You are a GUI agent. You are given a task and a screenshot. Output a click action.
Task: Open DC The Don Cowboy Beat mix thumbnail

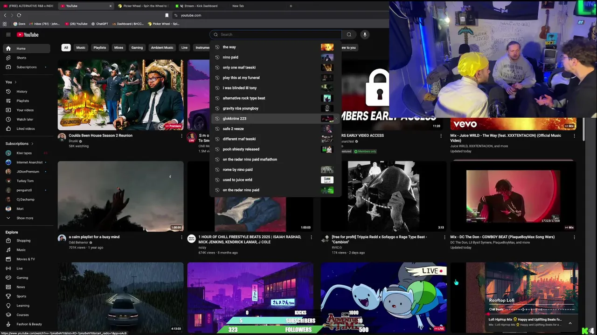[x=513, y=196]
